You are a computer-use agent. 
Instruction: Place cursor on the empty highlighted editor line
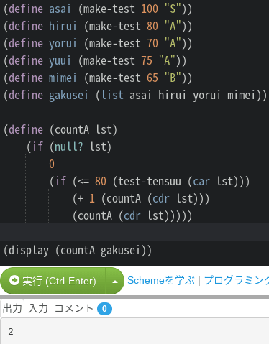coord(134,232)
